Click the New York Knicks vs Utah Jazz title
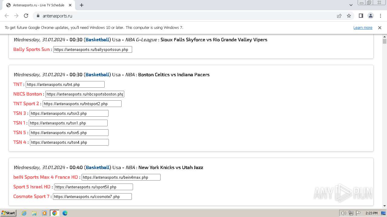 coord(171,168)
